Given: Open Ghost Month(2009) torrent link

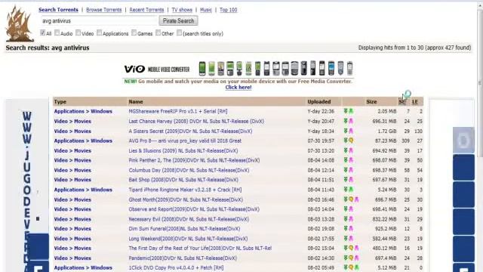Looking at the screenshot, I should pyautogui.click(x=186, y=199).
